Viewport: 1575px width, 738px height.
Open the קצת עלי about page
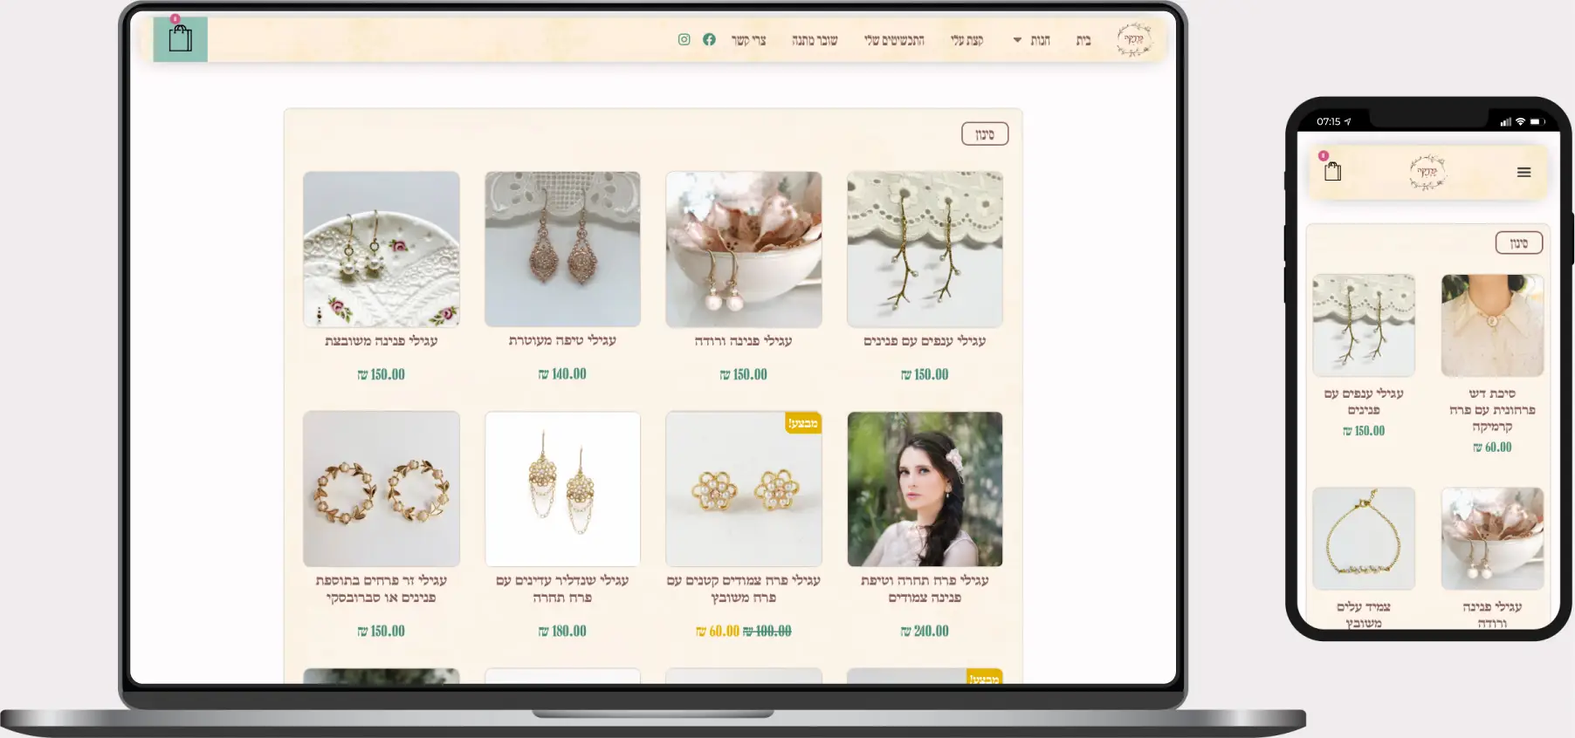pos(967,40)
